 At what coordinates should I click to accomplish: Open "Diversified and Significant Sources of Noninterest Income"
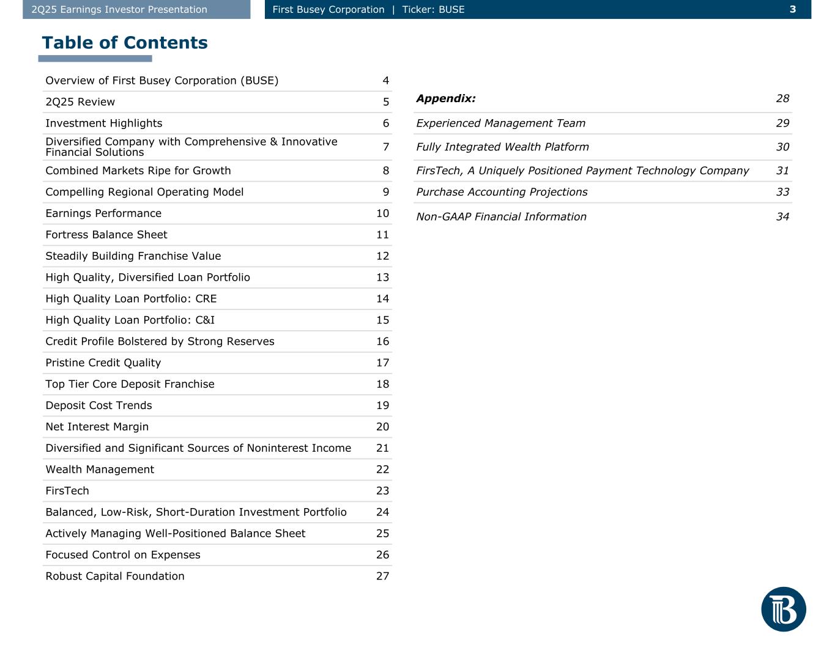pyautogui.click(x=198, y=448)
